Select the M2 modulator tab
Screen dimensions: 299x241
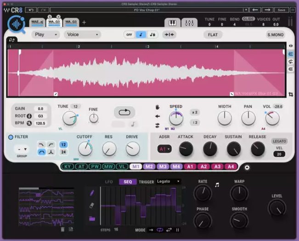tap(149, 167)
